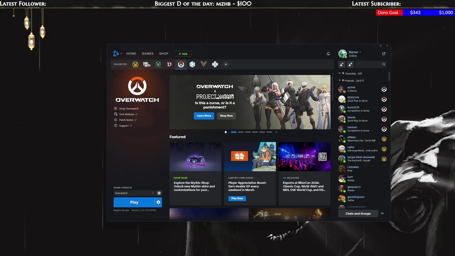Screen dimensions: 455x256
Task: Open the Overwatch game version dropdown
Action: click(x=134, y=193)
